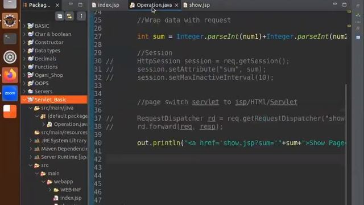Select Functions project icon
The width and height of the screenshot is (364, 205).
point(30,67)
